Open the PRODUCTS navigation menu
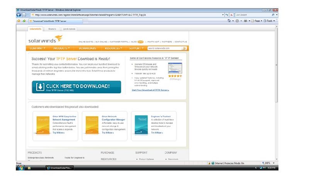This screenshot has height=187, width=309. 61,48
